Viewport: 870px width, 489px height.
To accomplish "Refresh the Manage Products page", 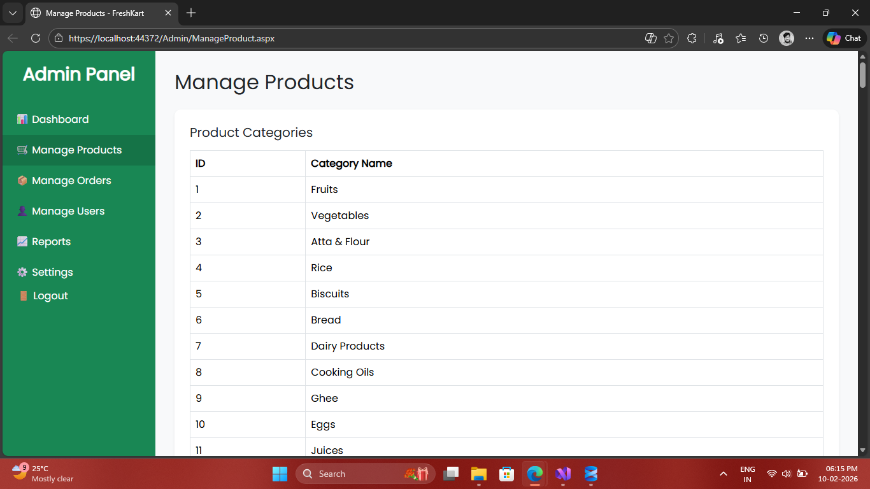I will pyautogui.click(x=36, y=38).
